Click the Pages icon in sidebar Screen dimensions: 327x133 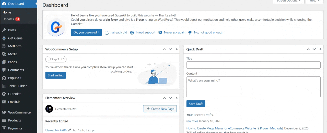pyautogui.click(x=4, y=62)
